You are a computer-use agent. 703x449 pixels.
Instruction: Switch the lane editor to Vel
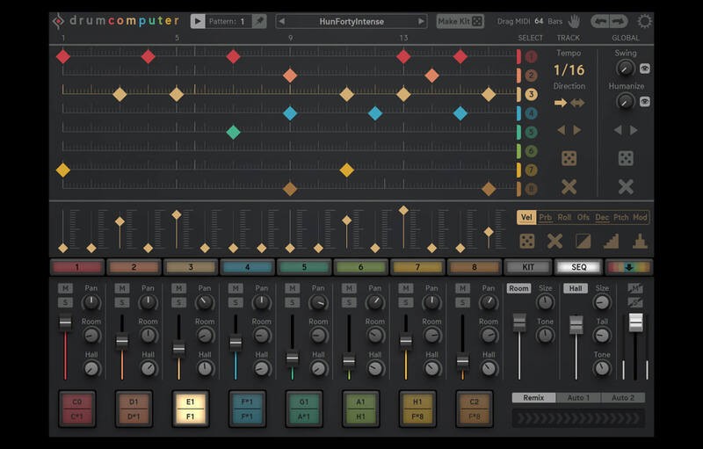point(526,217)
